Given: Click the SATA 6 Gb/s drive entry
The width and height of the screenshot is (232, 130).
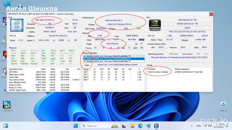Looking at the screenshot, I should (x=158, y=72).
